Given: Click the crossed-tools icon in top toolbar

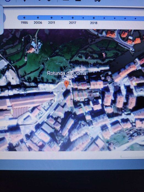Looking at the screenshot, I should pyautogui.click(x=98, y=1).
